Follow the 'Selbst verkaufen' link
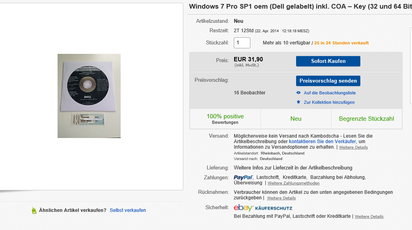Viewport: 412px width, 230px height. coord(128,210)
